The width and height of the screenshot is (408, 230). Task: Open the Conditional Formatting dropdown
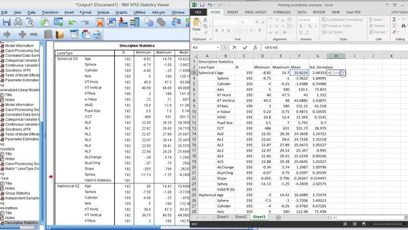[342, 20]
